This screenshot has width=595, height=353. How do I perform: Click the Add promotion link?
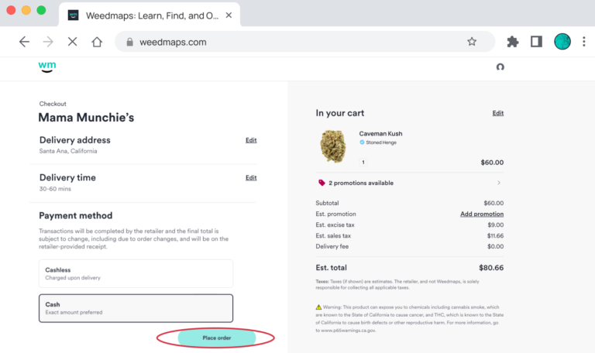[482, 214]
